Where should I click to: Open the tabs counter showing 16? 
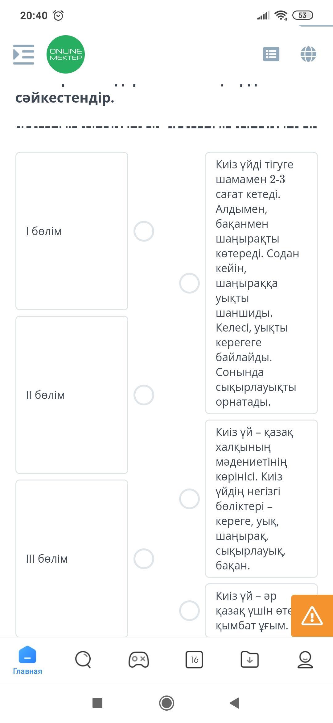point(194,659)
